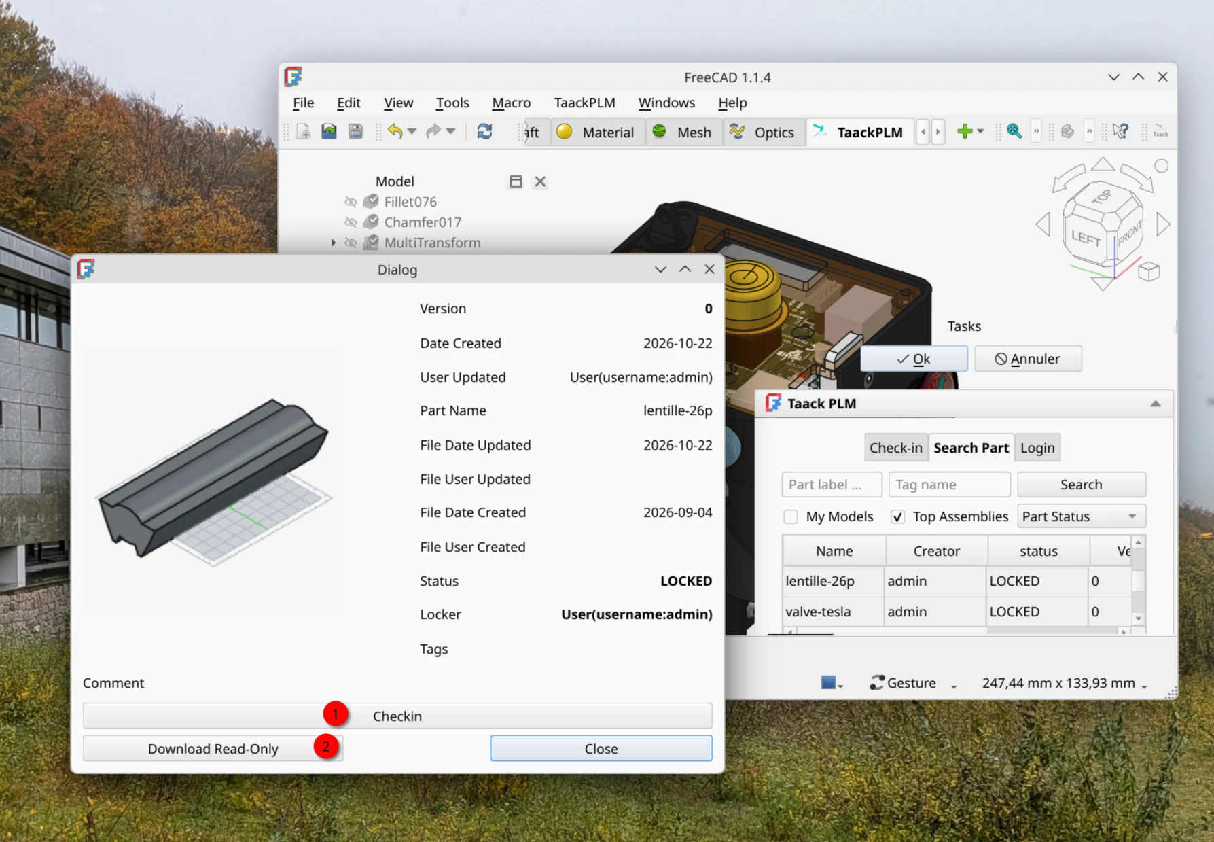Image resolution: width=1214 pixels, height=842 pixels.
Task: Uncheck the Top Assemblies checkbox
Action: pos(897,516)
